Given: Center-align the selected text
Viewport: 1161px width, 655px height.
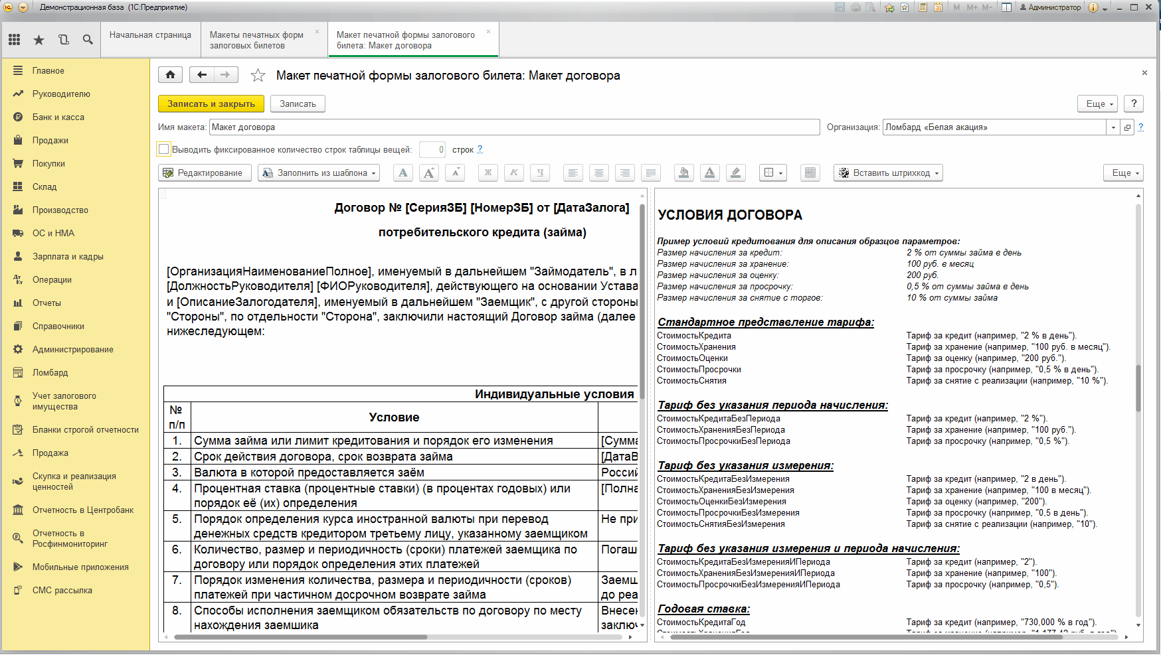Looking at the screenshot, I should pyautogui.click(x=599, y=173).
